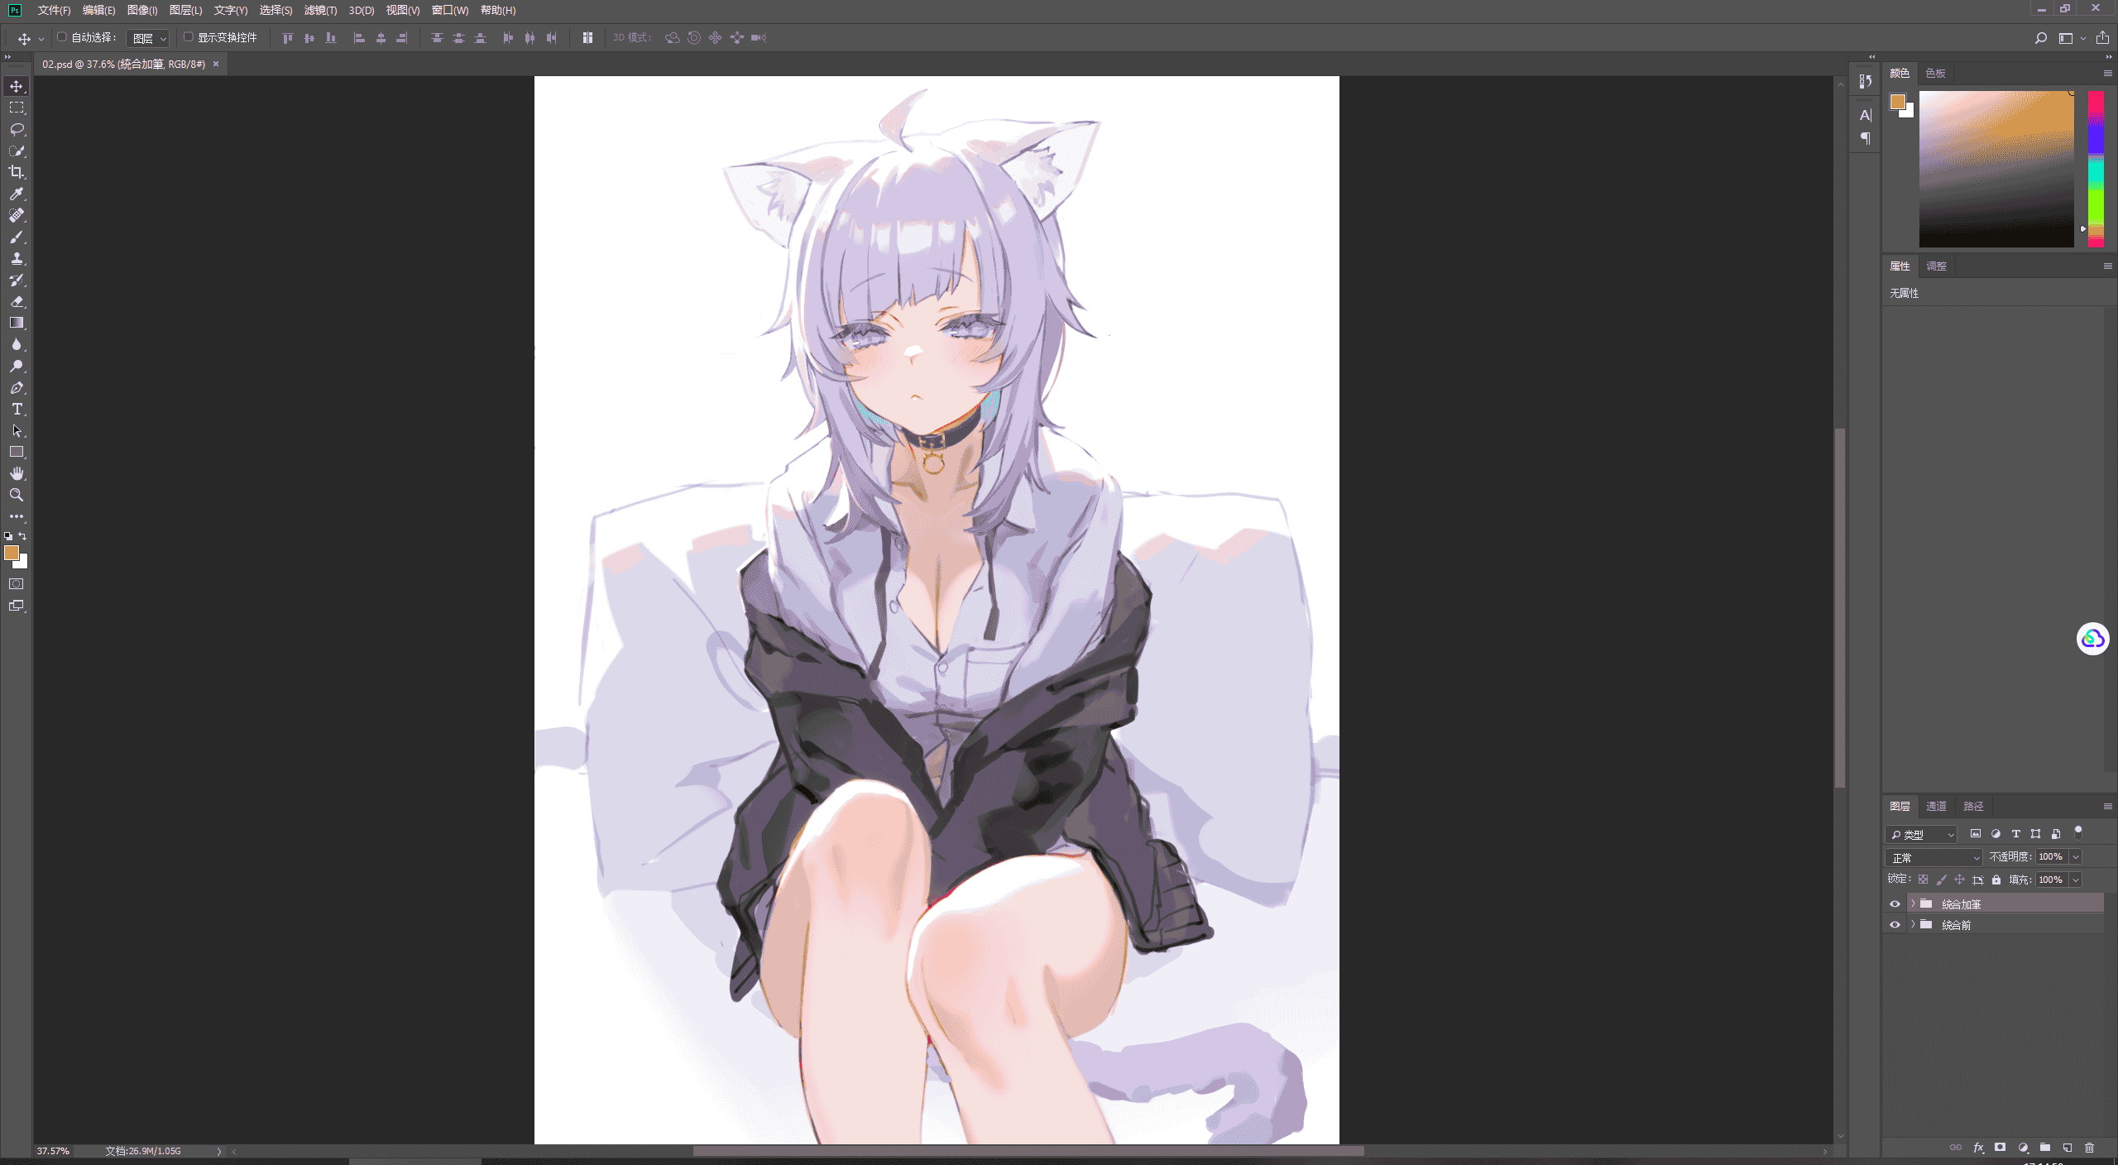Select the Move tool in toolbar
The height and width of the screenshot is (1165, 2118).
(x=17, y=86)
